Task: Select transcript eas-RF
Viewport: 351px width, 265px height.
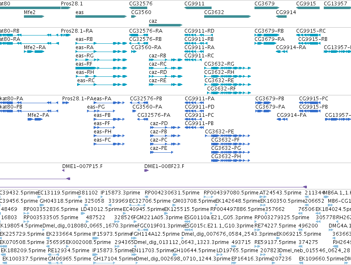Action: coord(101,68)
